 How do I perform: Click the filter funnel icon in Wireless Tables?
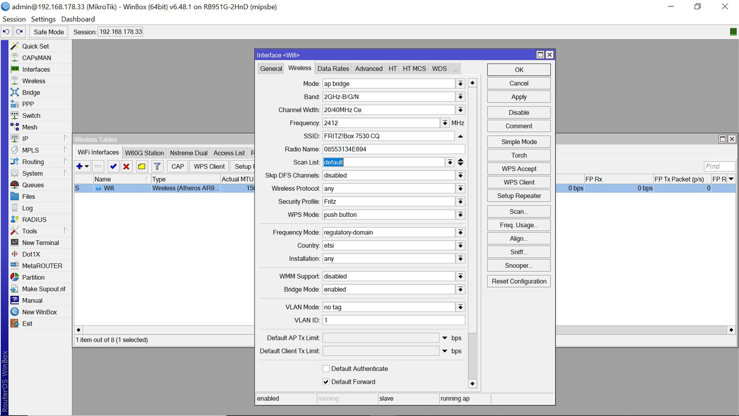[157, 166]
